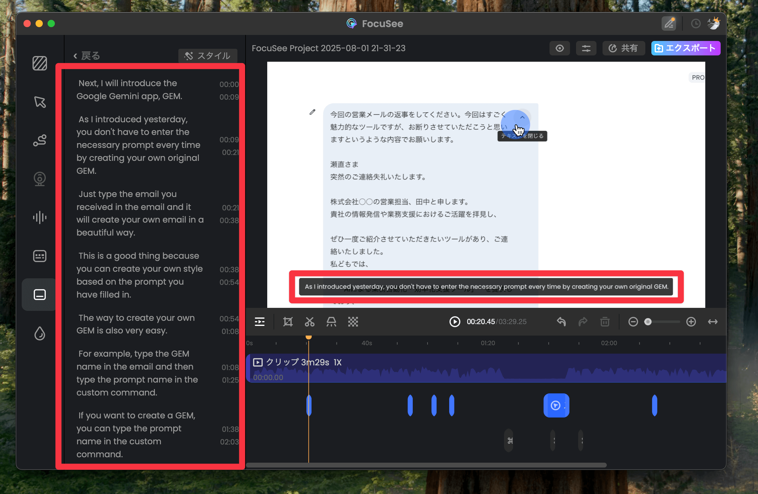Select the mosaic blur tool
Screen dimensions: 758x494
tap(352, 321)
